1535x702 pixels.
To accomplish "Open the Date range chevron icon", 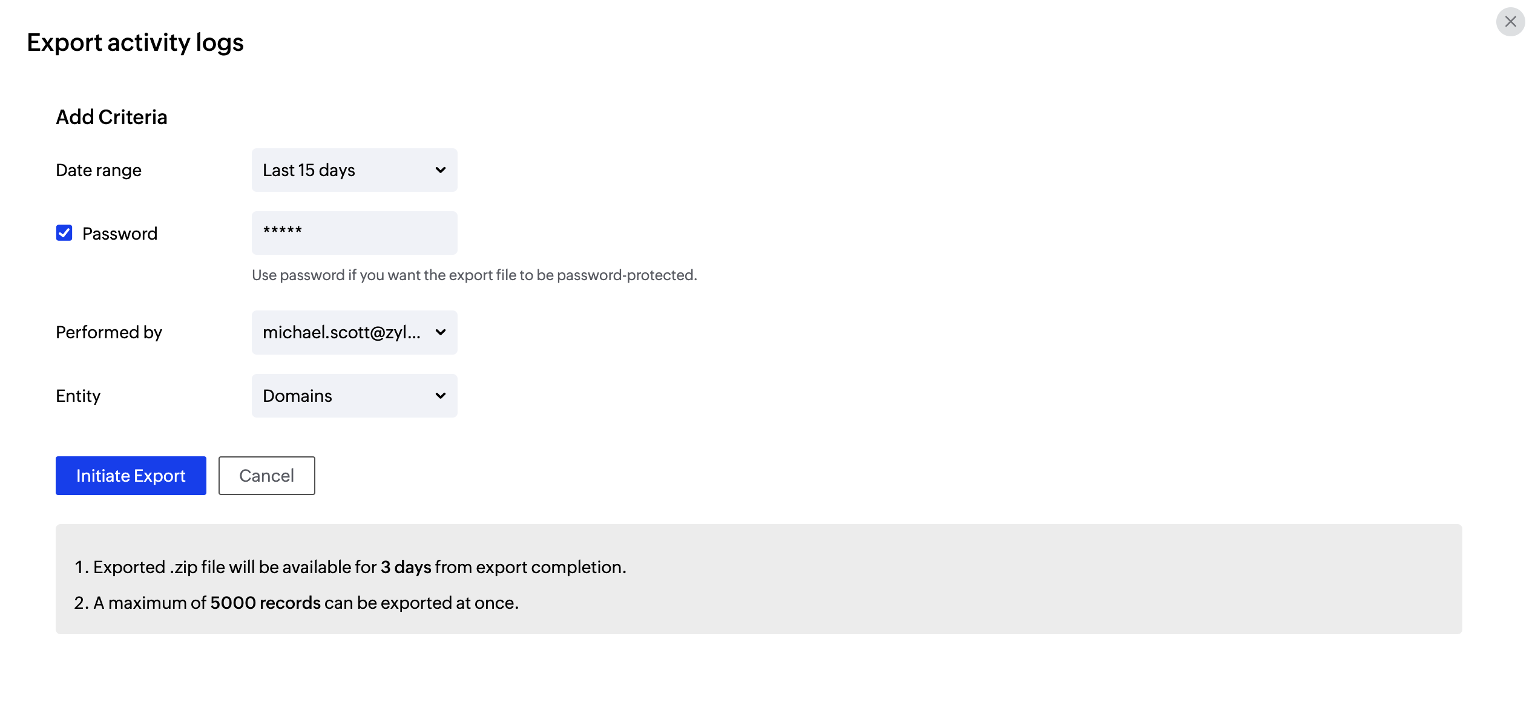I will [441, 170].
